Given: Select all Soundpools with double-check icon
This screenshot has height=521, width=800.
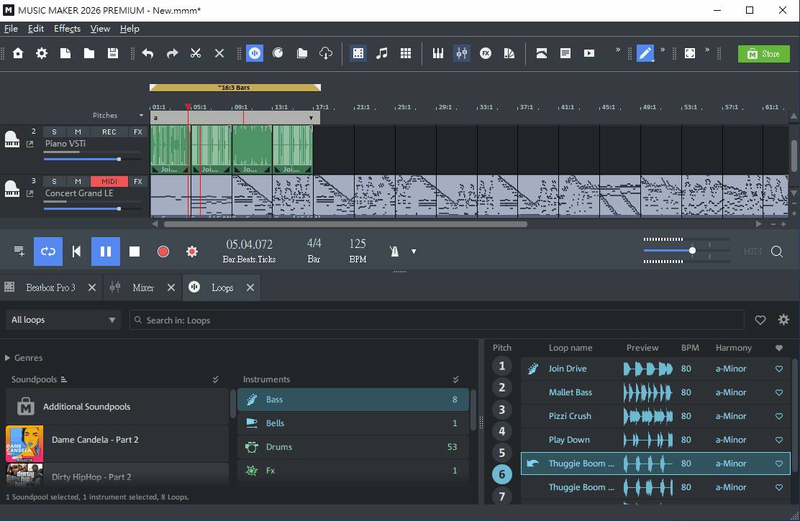Looking at the screenshot, I should [x=215, y=379].
